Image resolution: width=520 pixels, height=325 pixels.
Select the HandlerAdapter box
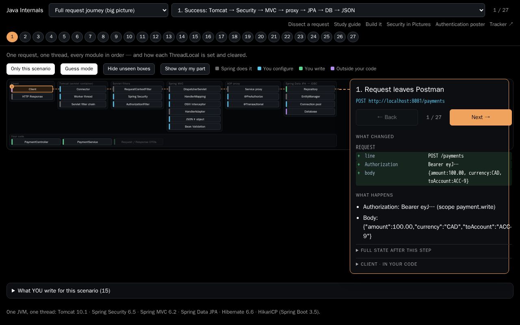195,111
